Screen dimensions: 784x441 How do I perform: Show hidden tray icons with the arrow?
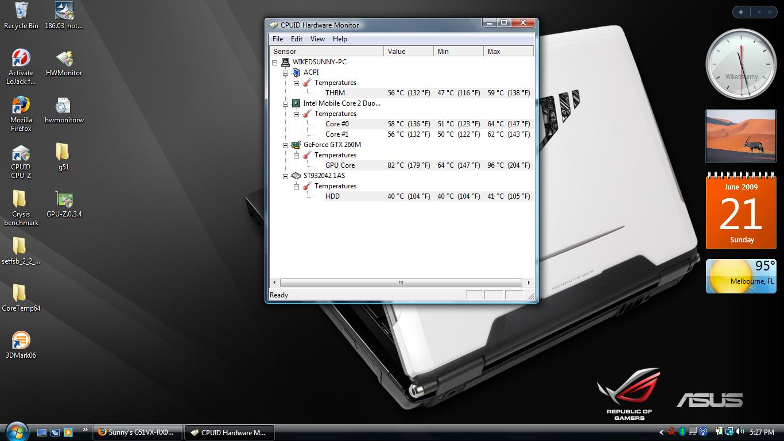tap(661, 432)
